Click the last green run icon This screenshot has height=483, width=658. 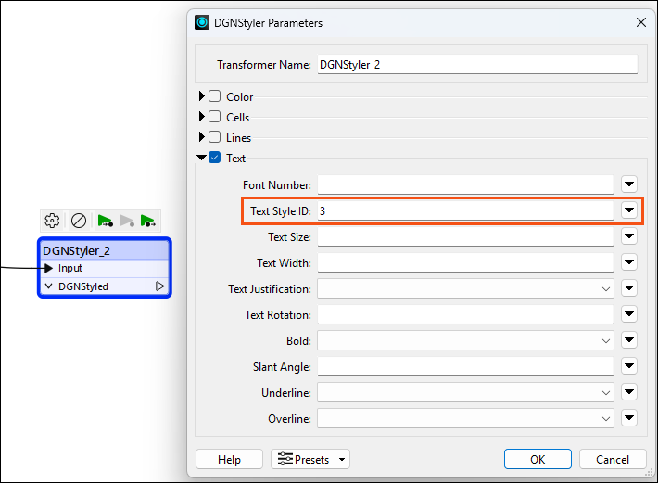[147, 221]
